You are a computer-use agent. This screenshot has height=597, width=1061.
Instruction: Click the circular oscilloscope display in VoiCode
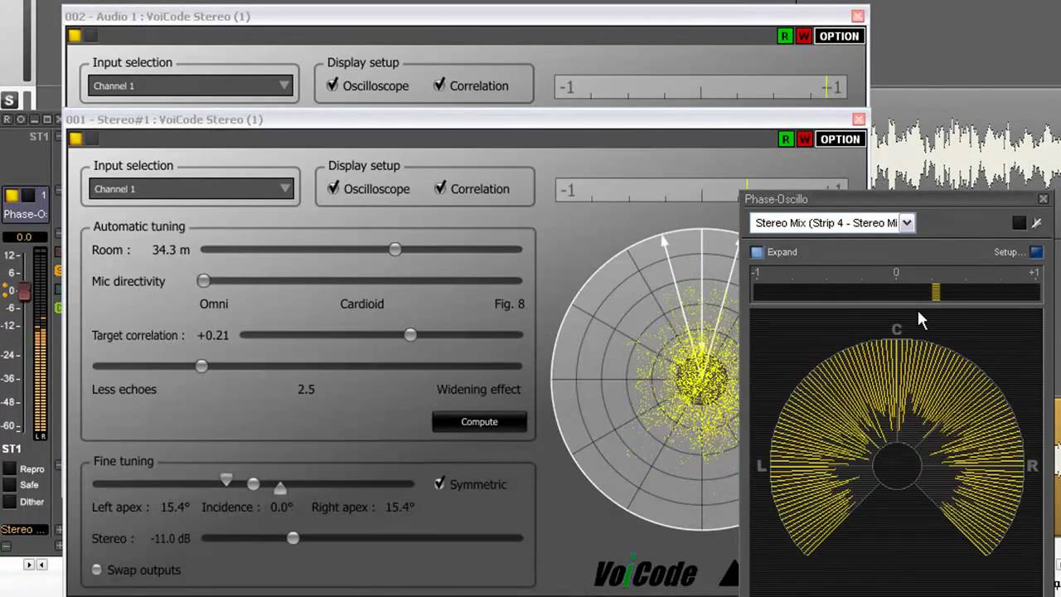[646, 379]
